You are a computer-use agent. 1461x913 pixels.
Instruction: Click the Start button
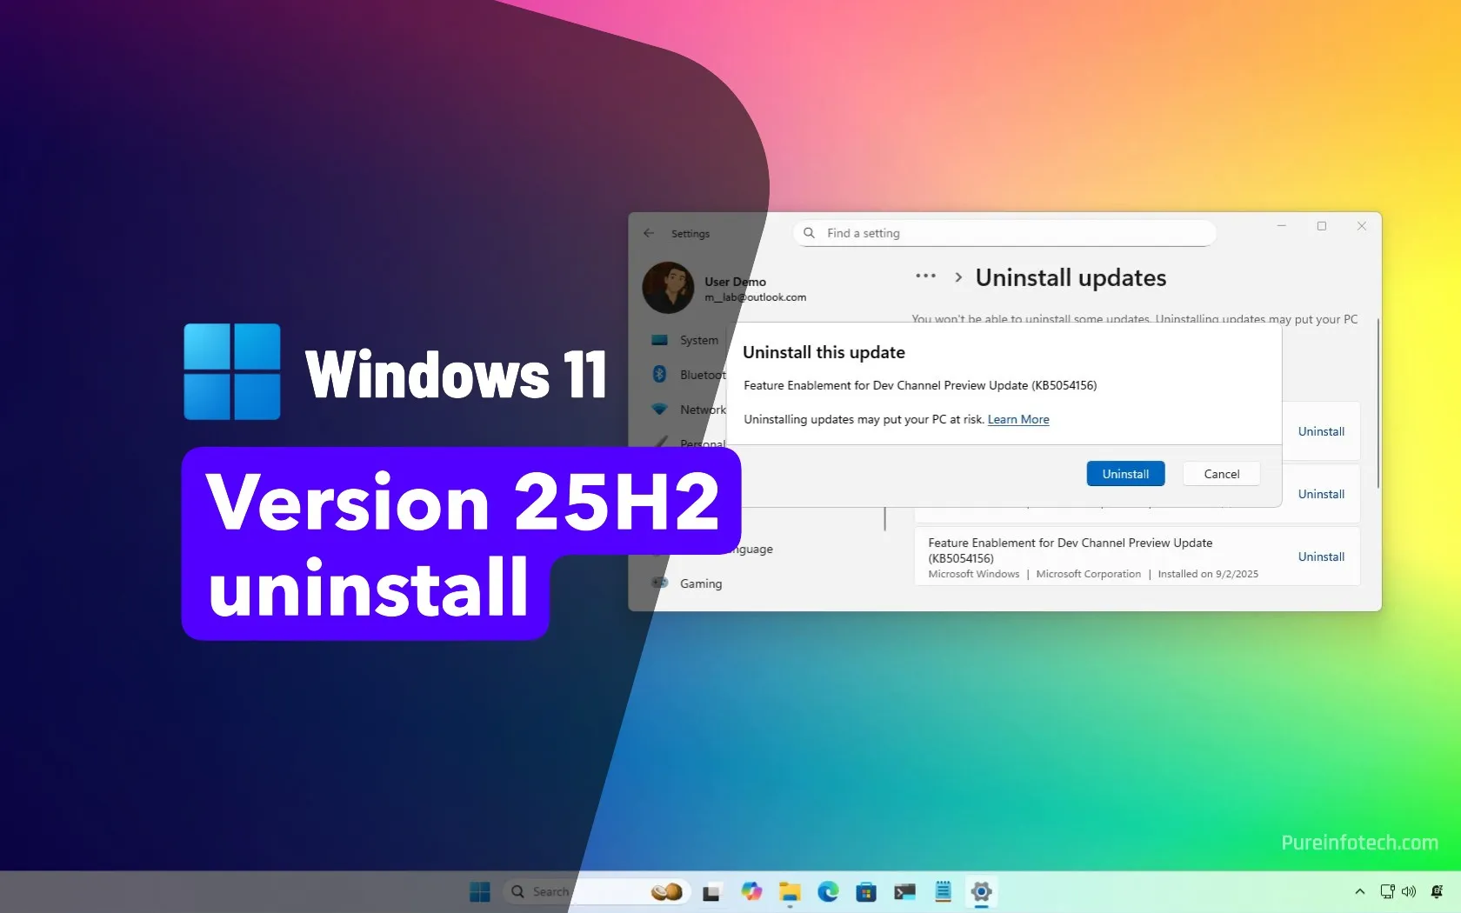click(x=479, y=891)
